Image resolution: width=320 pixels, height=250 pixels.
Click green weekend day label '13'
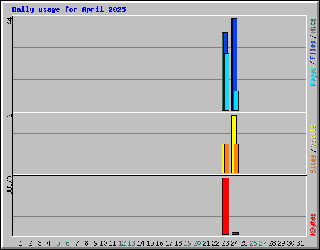click(131, 243)
